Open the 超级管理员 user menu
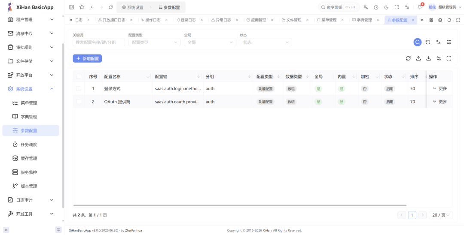This screenshot has height=235, width=464. tap(444, 7)
